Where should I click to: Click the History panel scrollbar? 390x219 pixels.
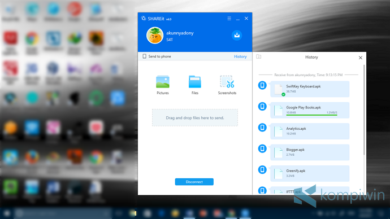(x=364, y=109)
